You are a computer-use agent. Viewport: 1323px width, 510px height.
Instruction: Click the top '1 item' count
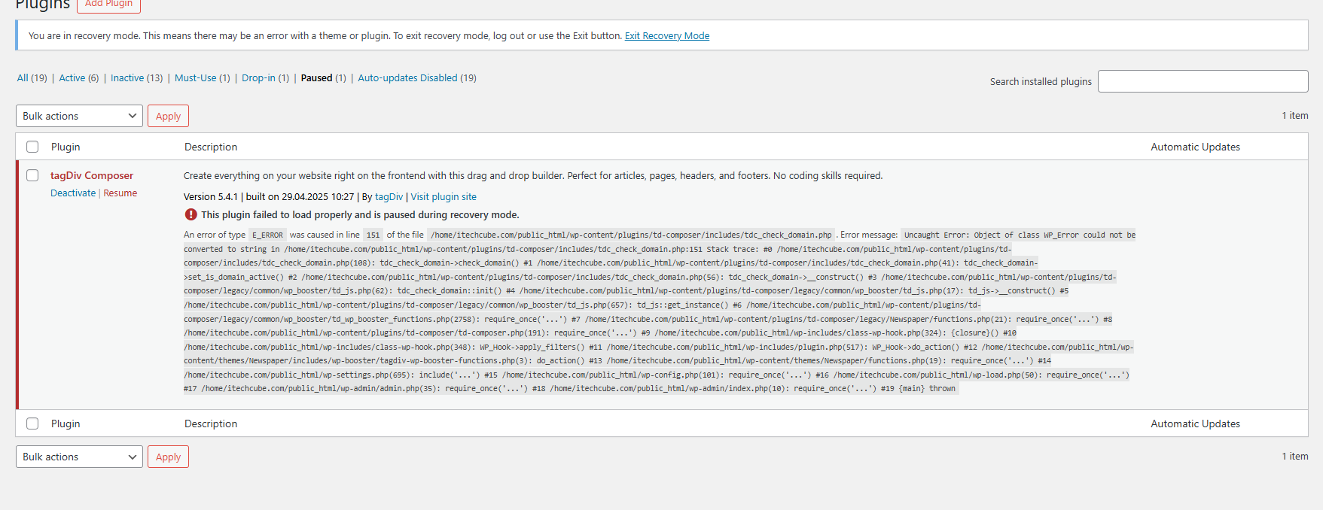coord(1295,115)
